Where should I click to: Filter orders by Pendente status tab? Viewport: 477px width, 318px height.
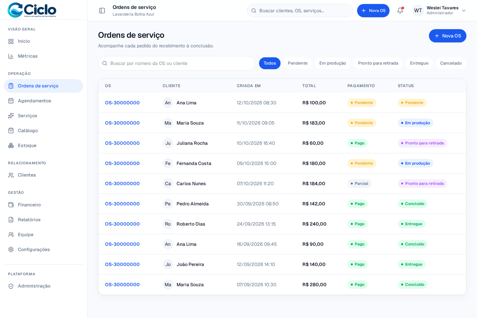tap(297, 63)
